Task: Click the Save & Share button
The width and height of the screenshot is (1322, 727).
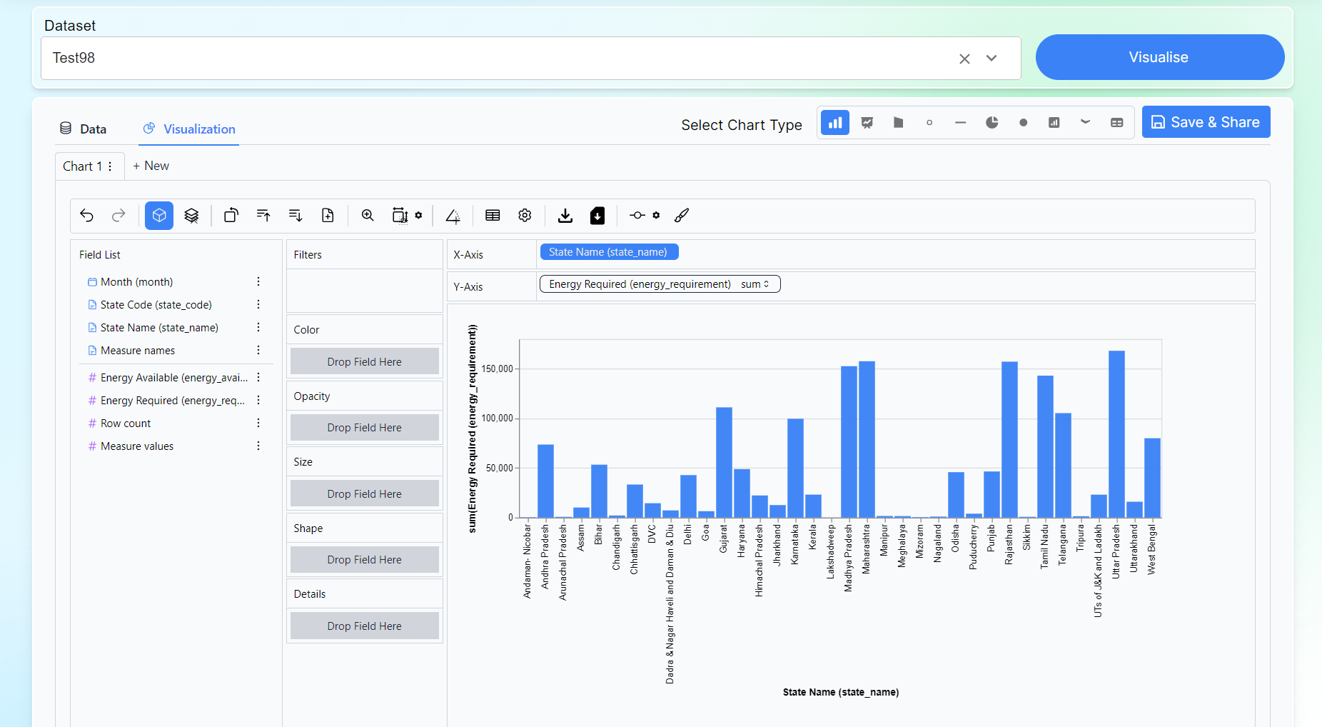Action: click(1206, 122)
